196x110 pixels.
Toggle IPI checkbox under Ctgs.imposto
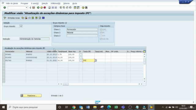tap(101, 33)
